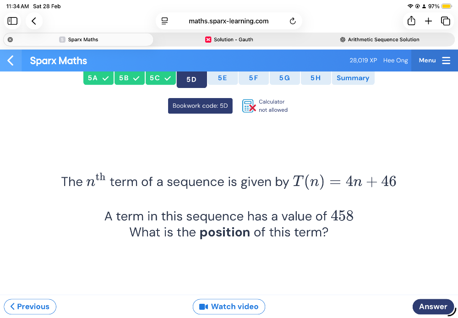Go back with Safari back arrow
Screen dimensions: 458x318
[x=34, y=21]
